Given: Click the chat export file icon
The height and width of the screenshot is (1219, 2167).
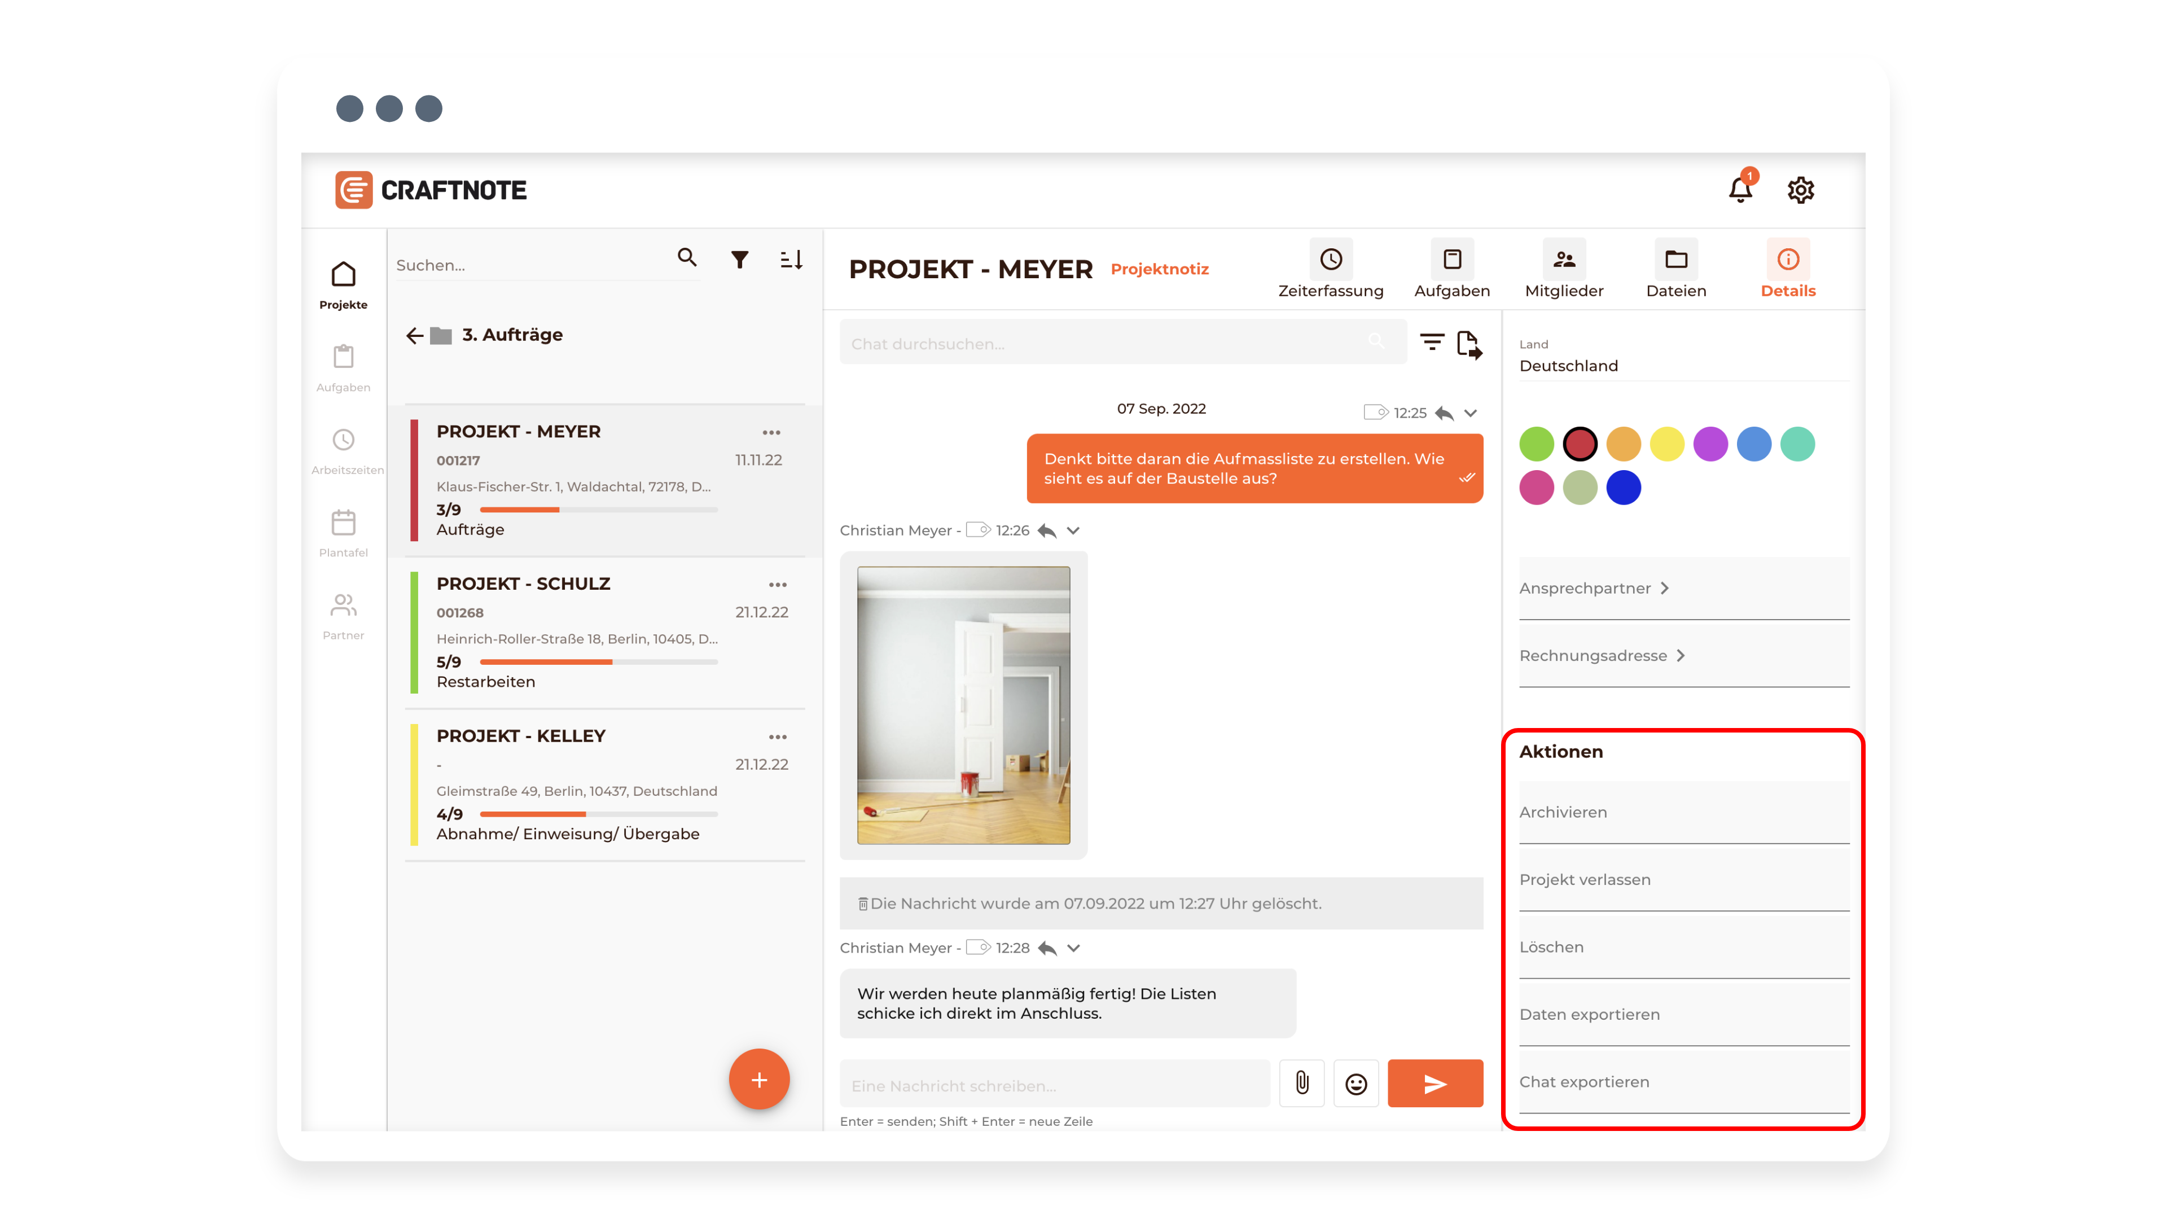Looking at the screenshot, I should point(1469,344).
